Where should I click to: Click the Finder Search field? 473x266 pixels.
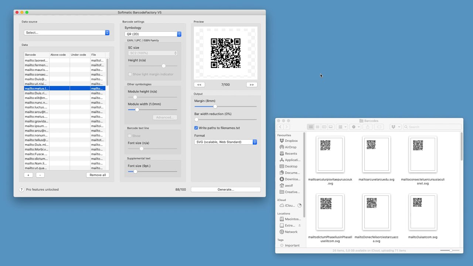tap(432, 127)
